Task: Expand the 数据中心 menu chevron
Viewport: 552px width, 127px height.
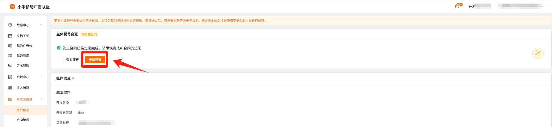Action: pyautogui.click(x=41, y=25)
